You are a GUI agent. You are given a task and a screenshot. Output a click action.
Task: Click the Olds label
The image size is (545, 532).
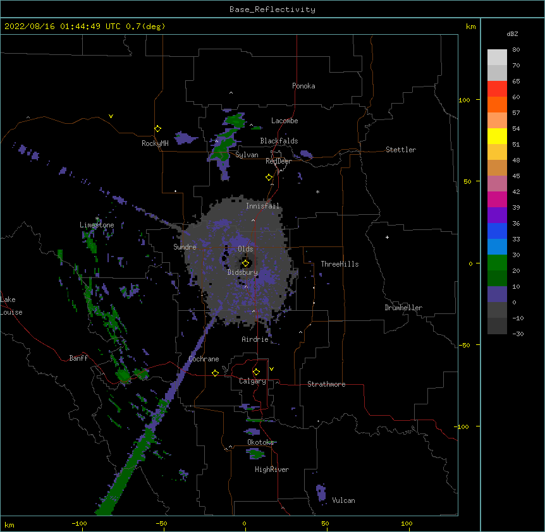click(x=245, y=249)
